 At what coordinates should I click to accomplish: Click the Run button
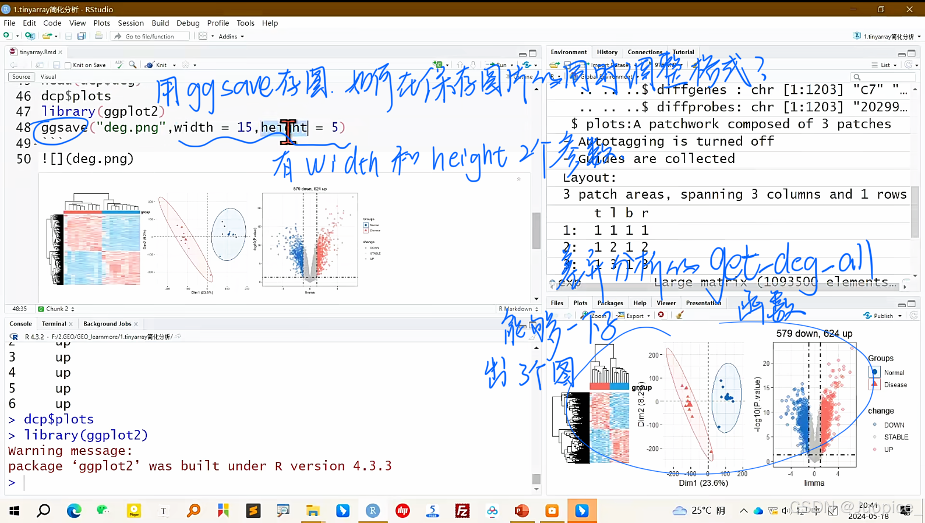point(497,65)
